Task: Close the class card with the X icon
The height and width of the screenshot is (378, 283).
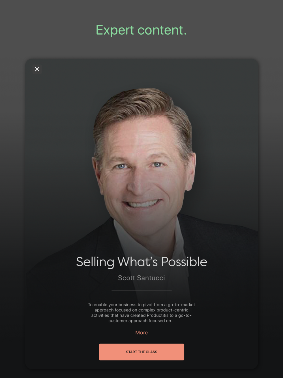Action: tap(37, 69)
